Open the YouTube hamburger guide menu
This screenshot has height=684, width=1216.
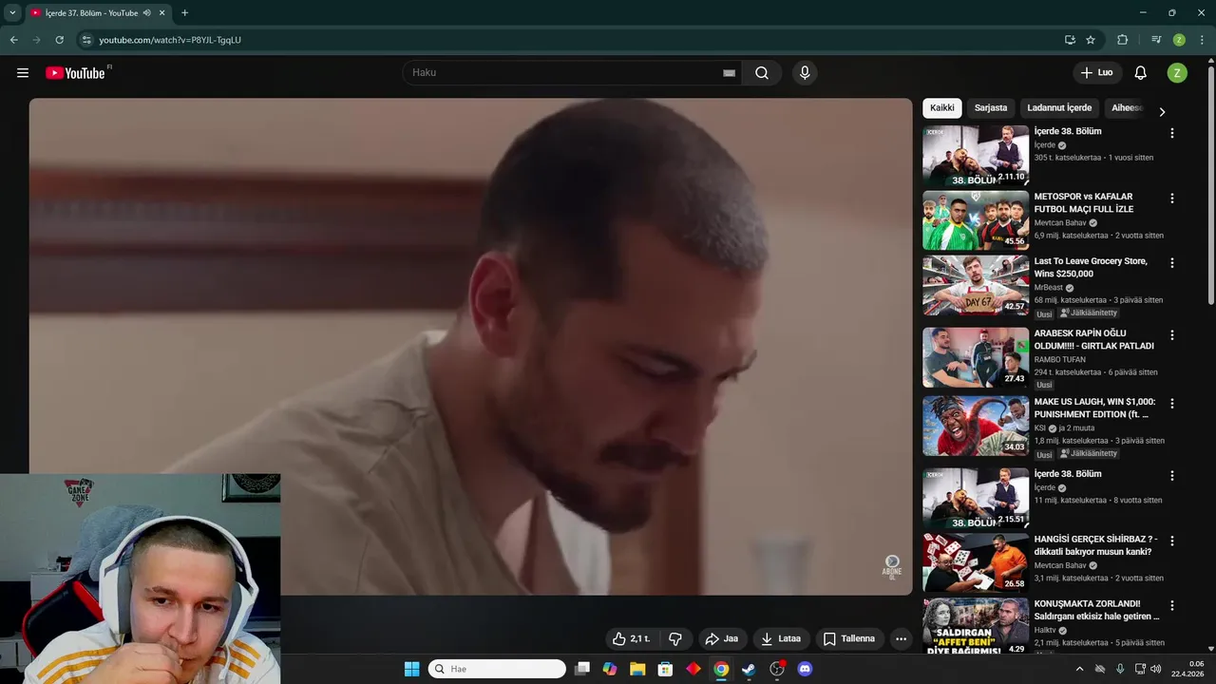(23, 73)
